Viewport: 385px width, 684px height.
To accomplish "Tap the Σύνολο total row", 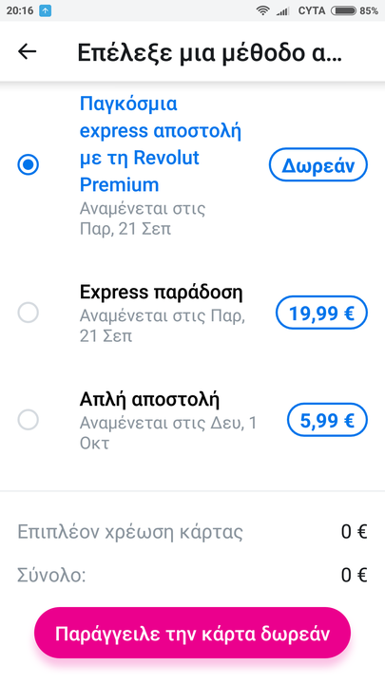I will tap(192, 575).
